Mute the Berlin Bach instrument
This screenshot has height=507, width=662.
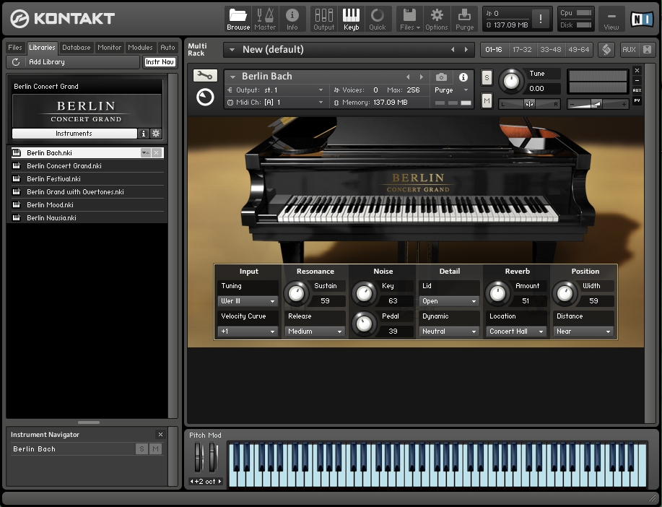487,100
